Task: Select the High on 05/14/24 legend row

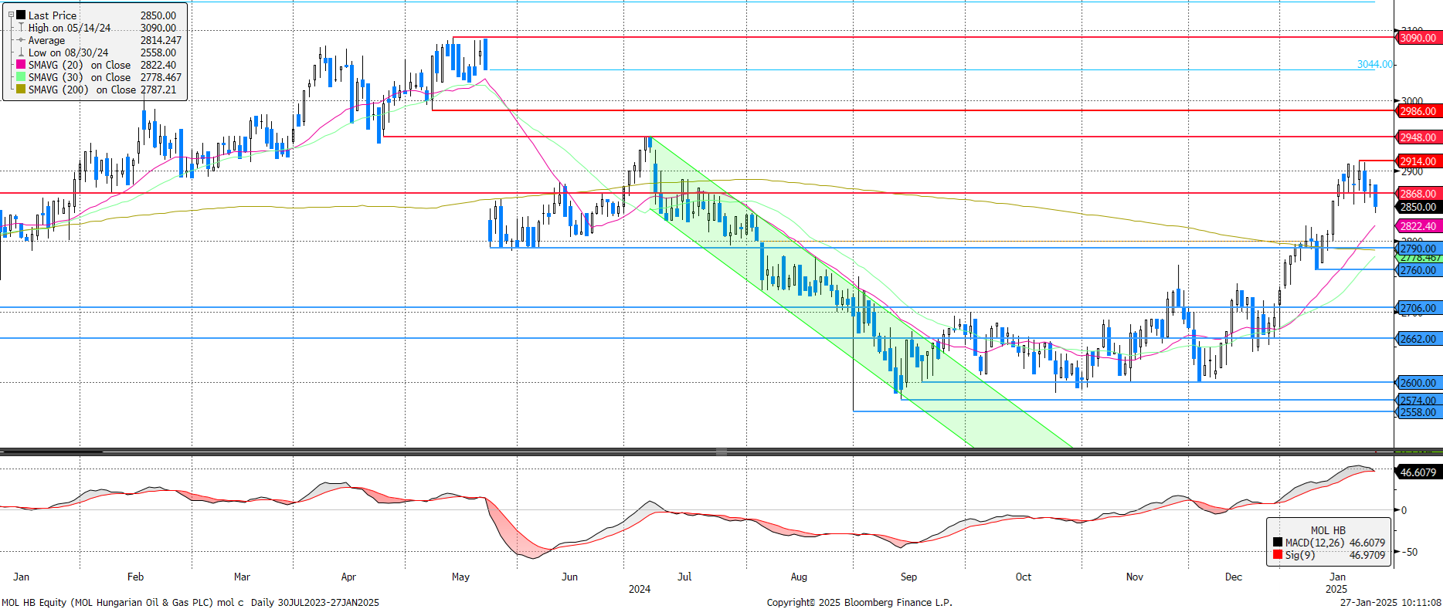Action: click(x=102, y=28)
